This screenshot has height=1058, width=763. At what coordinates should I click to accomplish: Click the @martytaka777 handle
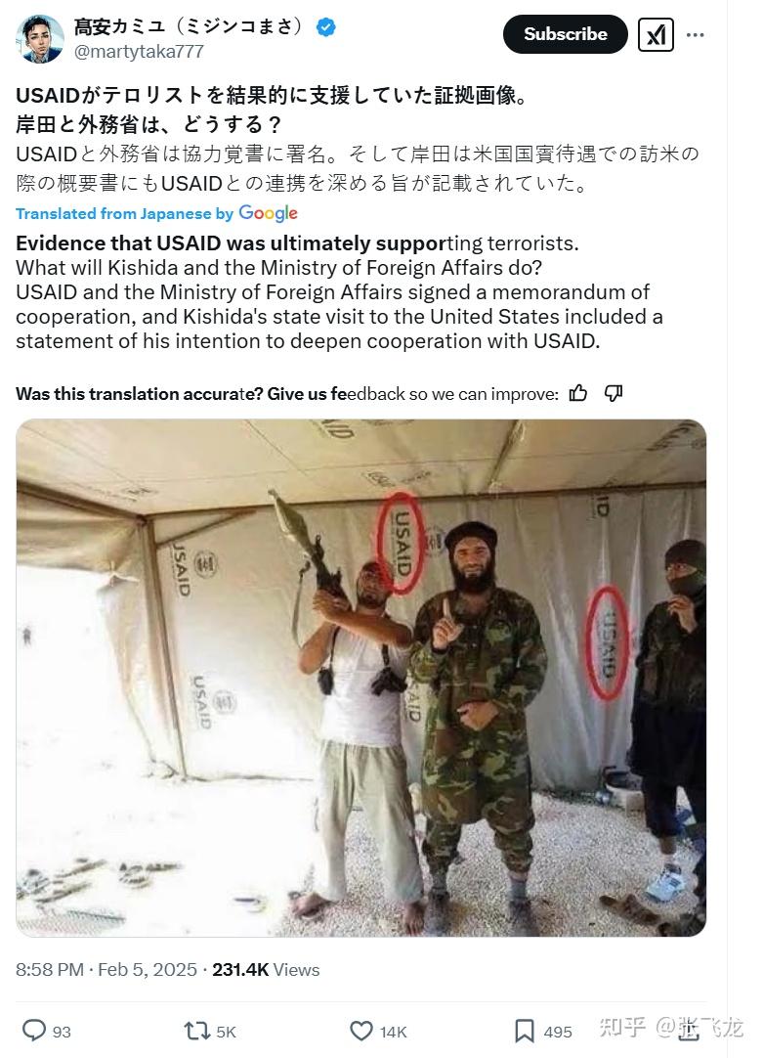tap(138, 52)
